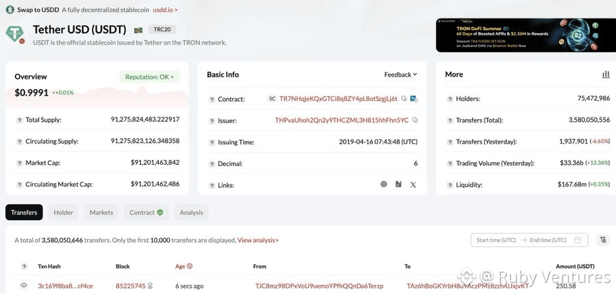Click the help icon next to Transfers (Yesterday)
Image resolution: width=616 pixels, height=294 pixels.
(x=450, y=142)
